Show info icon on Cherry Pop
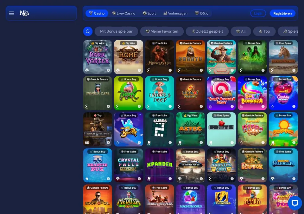The image size is (304, 214). [294, 107]
